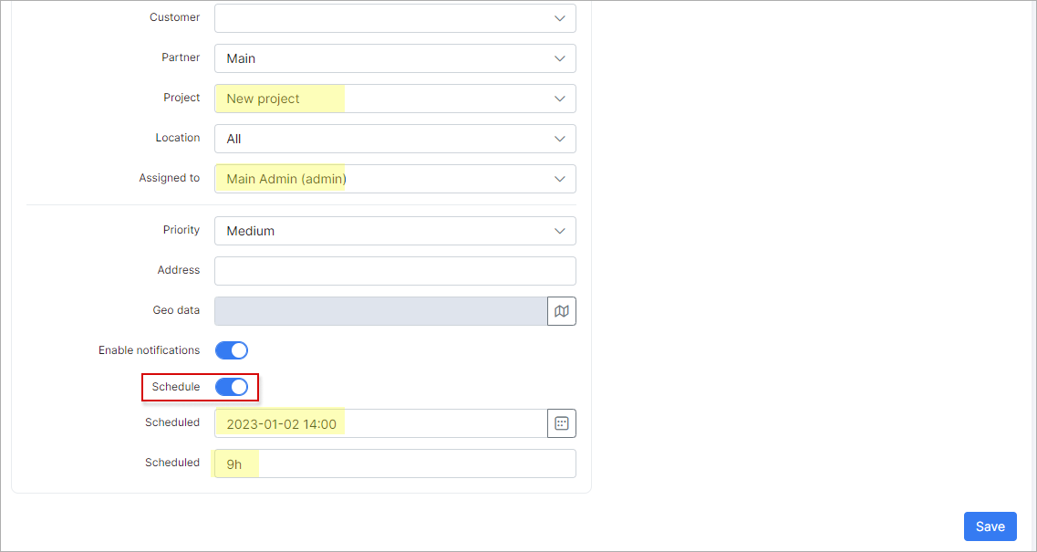
Task: Select the Scheduled date value 2023-01-02 14:00
Action: click(x=279, y=422)
